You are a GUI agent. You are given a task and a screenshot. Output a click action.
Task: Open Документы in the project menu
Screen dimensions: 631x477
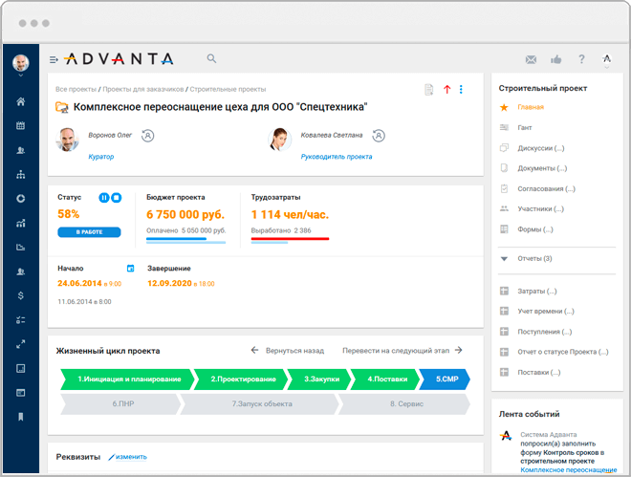[x=542, y=168]
